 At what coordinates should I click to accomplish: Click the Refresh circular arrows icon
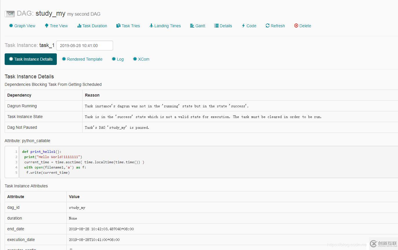pyautogui.click(x=268, y=26)
